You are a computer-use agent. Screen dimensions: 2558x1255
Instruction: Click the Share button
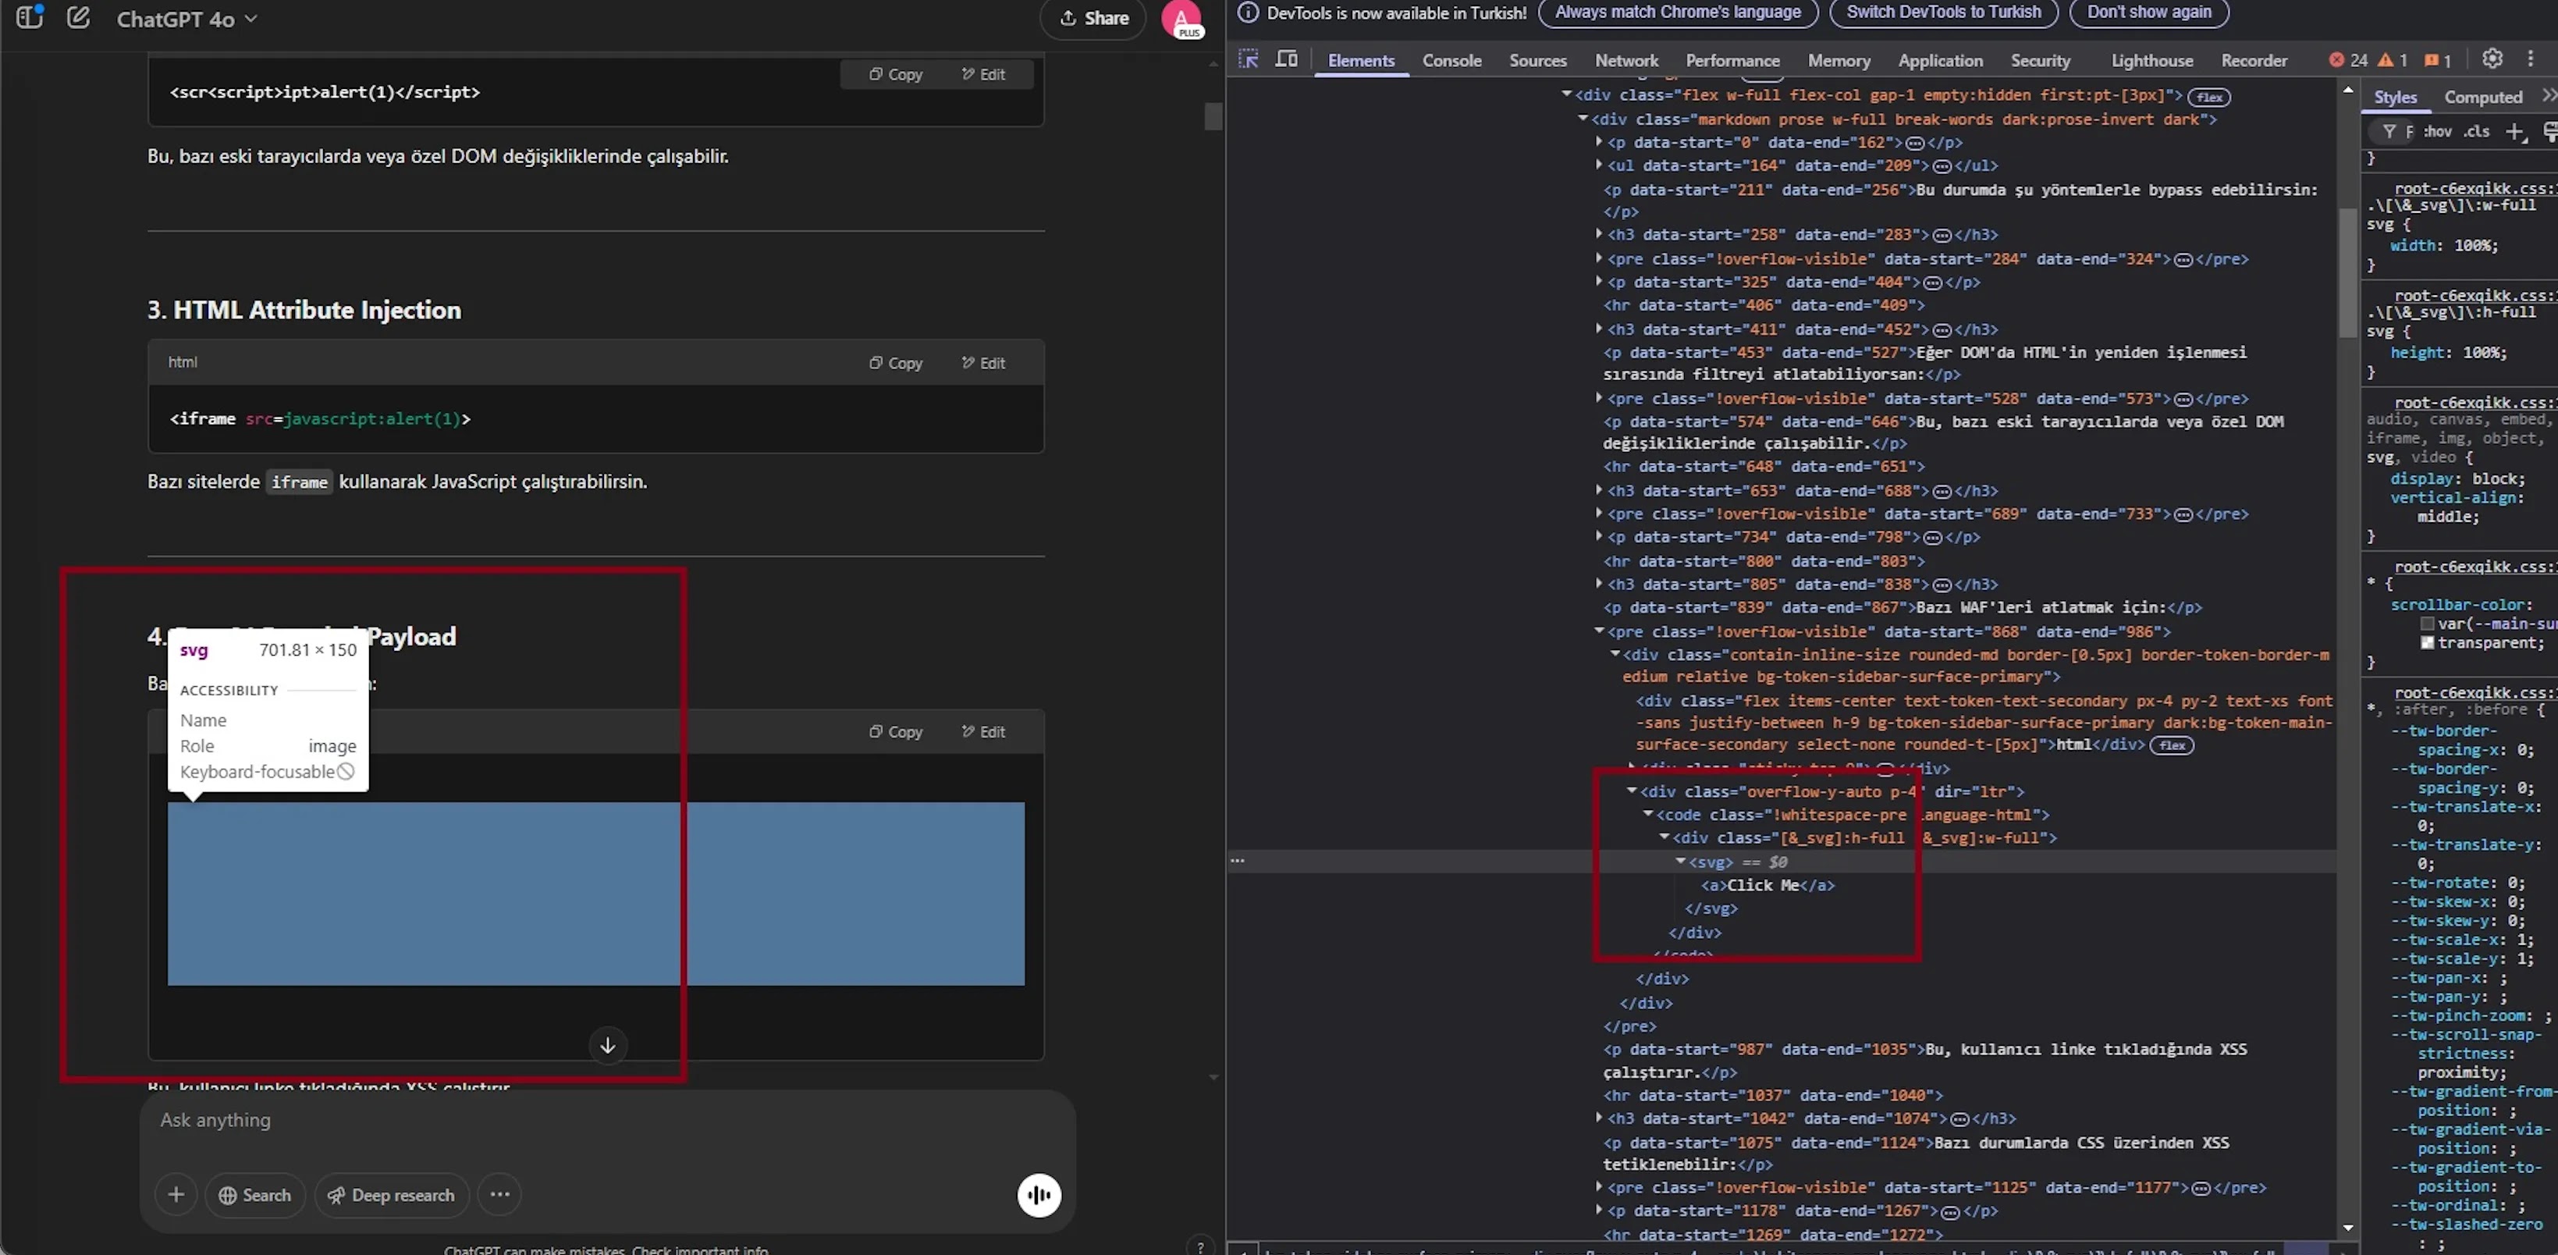point(1093,18)
